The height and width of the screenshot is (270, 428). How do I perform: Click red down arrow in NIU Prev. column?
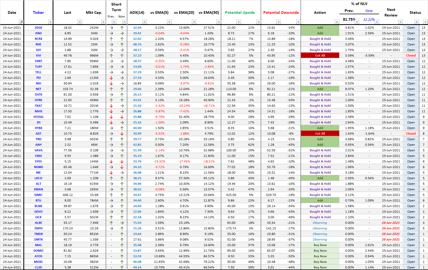(x=111, y=83)
